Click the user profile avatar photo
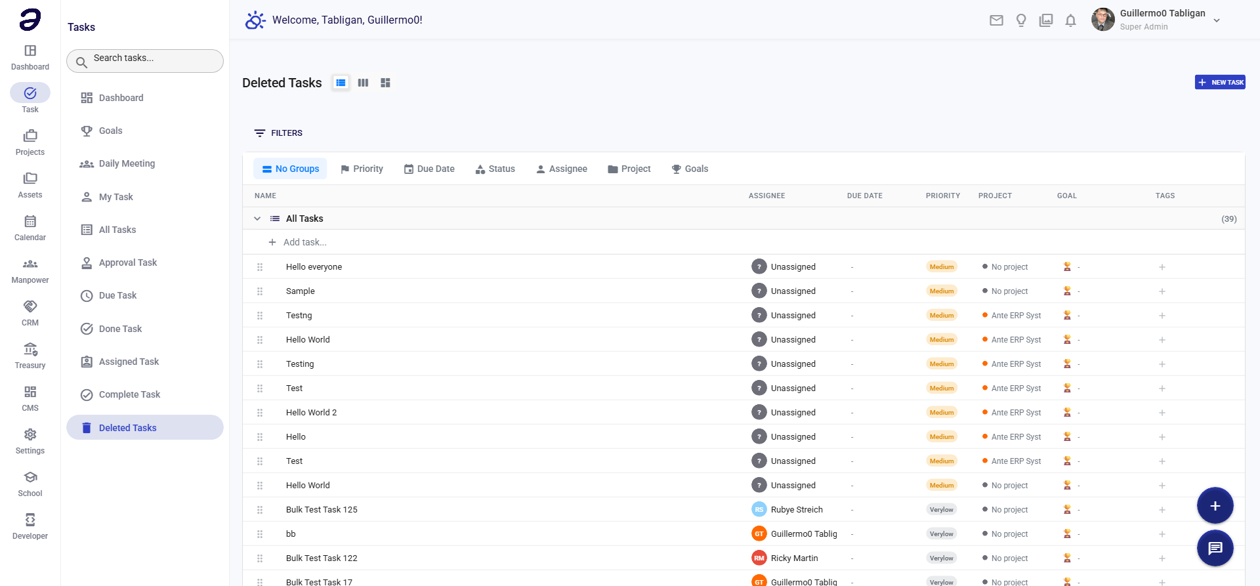The width and height of the screenshot is (1260, 586). pos(1103,20)
